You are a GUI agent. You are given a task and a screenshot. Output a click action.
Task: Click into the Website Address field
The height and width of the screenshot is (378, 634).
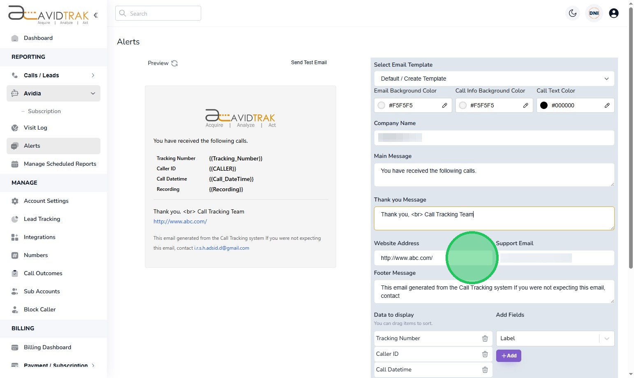click(411, 258)
